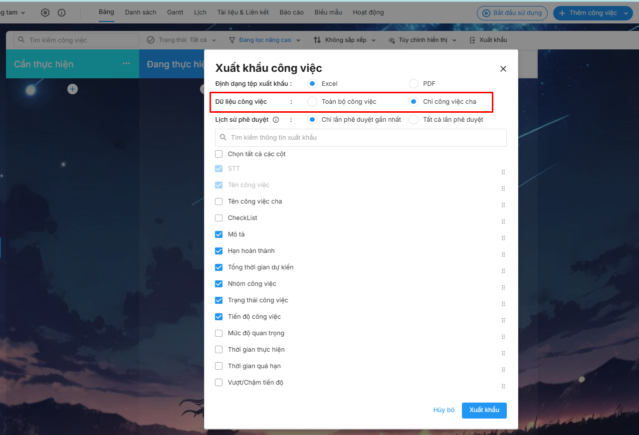Open the project name dropdown in top-left corner
The height and width of the screenshot is (435, 639).
pyautogui.click(x=12, y=12)
